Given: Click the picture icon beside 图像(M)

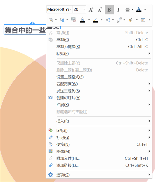Looking at the screenshot, I should click(51, 151).
